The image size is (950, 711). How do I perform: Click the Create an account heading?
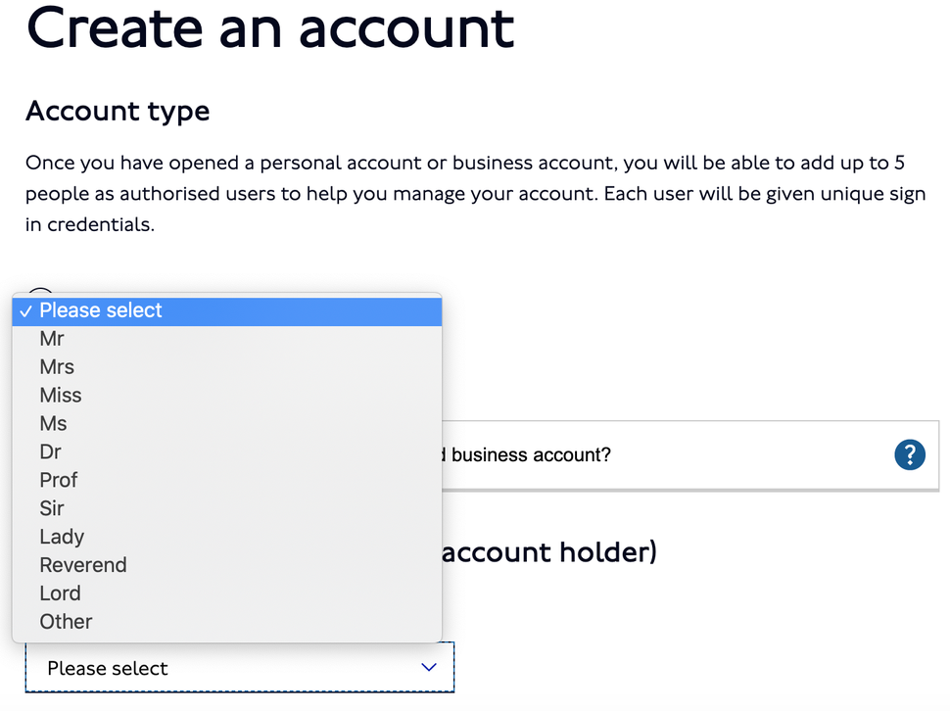coord(270,27)
